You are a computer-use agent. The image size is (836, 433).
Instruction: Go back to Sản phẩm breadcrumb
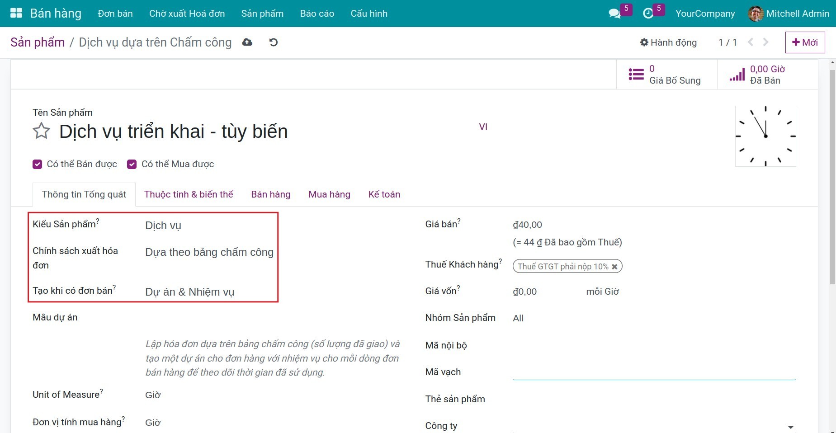click(x=38, y=42)
